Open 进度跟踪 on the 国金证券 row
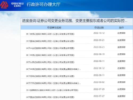The width and height of the screenshot is (133, 100). [121, 96]
